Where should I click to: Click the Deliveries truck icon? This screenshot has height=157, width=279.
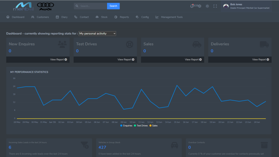[264, 44]
